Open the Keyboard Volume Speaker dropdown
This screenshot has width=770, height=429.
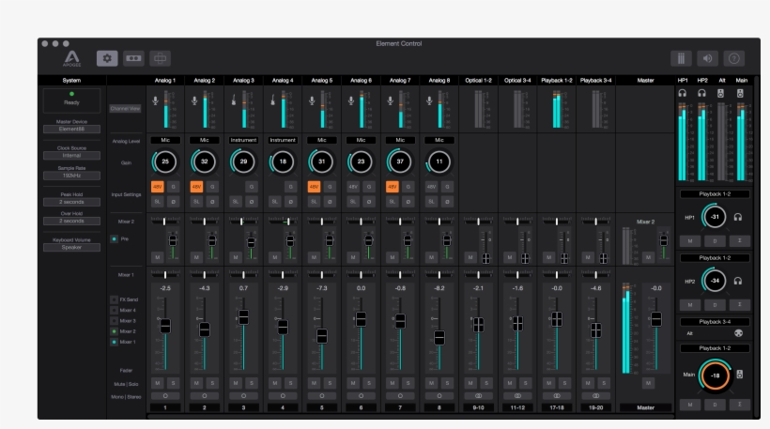point(71,248)
